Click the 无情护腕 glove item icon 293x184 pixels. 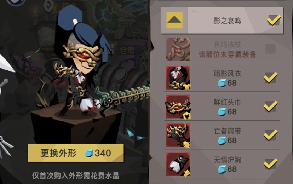(178, 164)
